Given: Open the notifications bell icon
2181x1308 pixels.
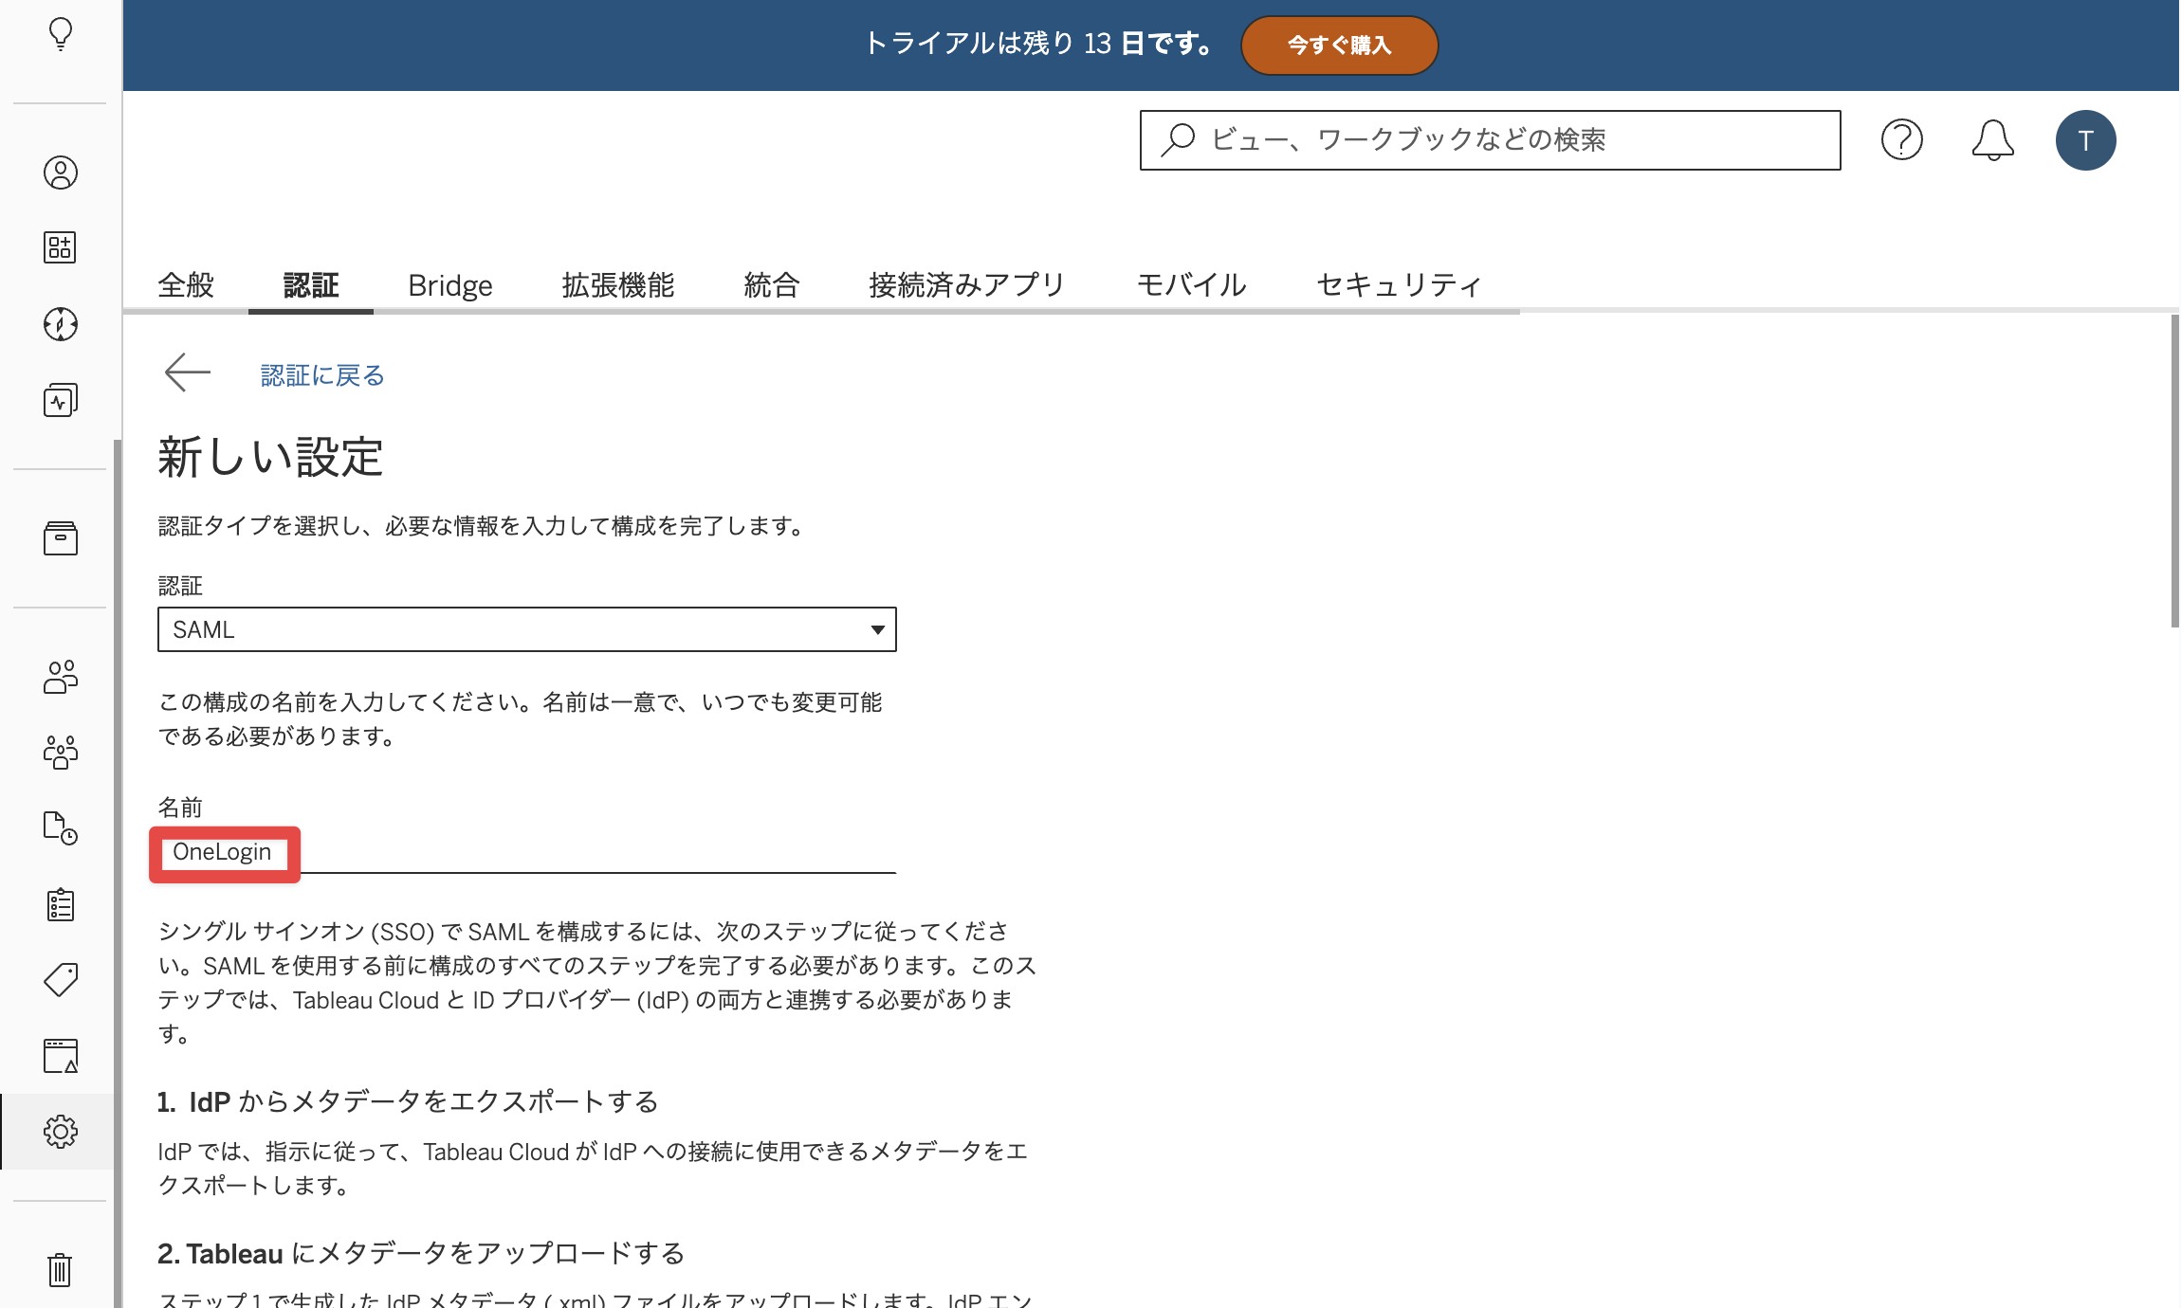Looking at the screenshot, I should (x=1992, y=140).
